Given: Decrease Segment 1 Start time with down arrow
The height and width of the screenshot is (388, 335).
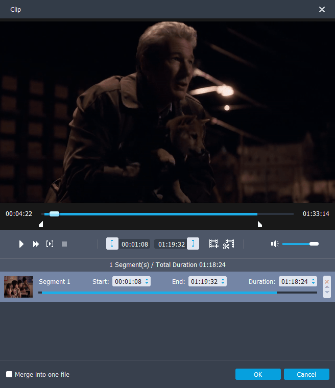Looking at the screenshot, I should [x=147, y=283].
